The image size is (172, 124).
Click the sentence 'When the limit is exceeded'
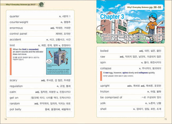click(26, 49)
